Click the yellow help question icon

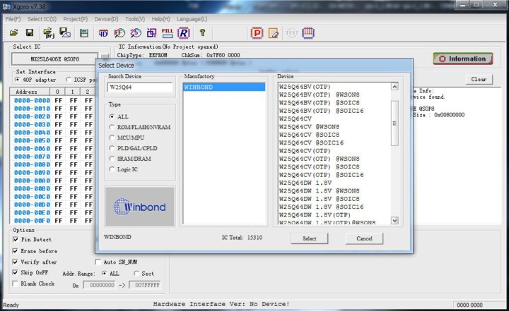(203, 32)
